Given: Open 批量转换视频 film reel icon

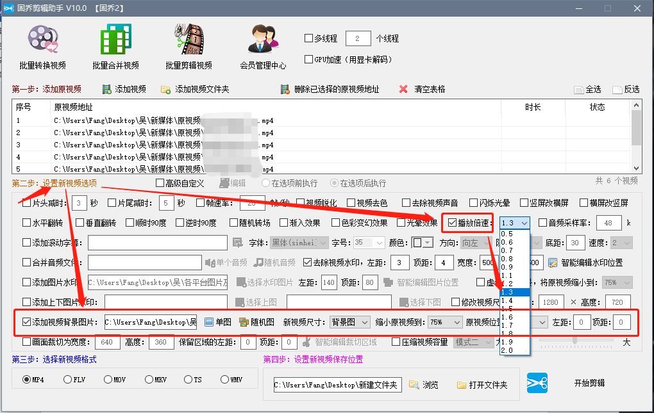Looking at the screenshot, I should [43, 39].
